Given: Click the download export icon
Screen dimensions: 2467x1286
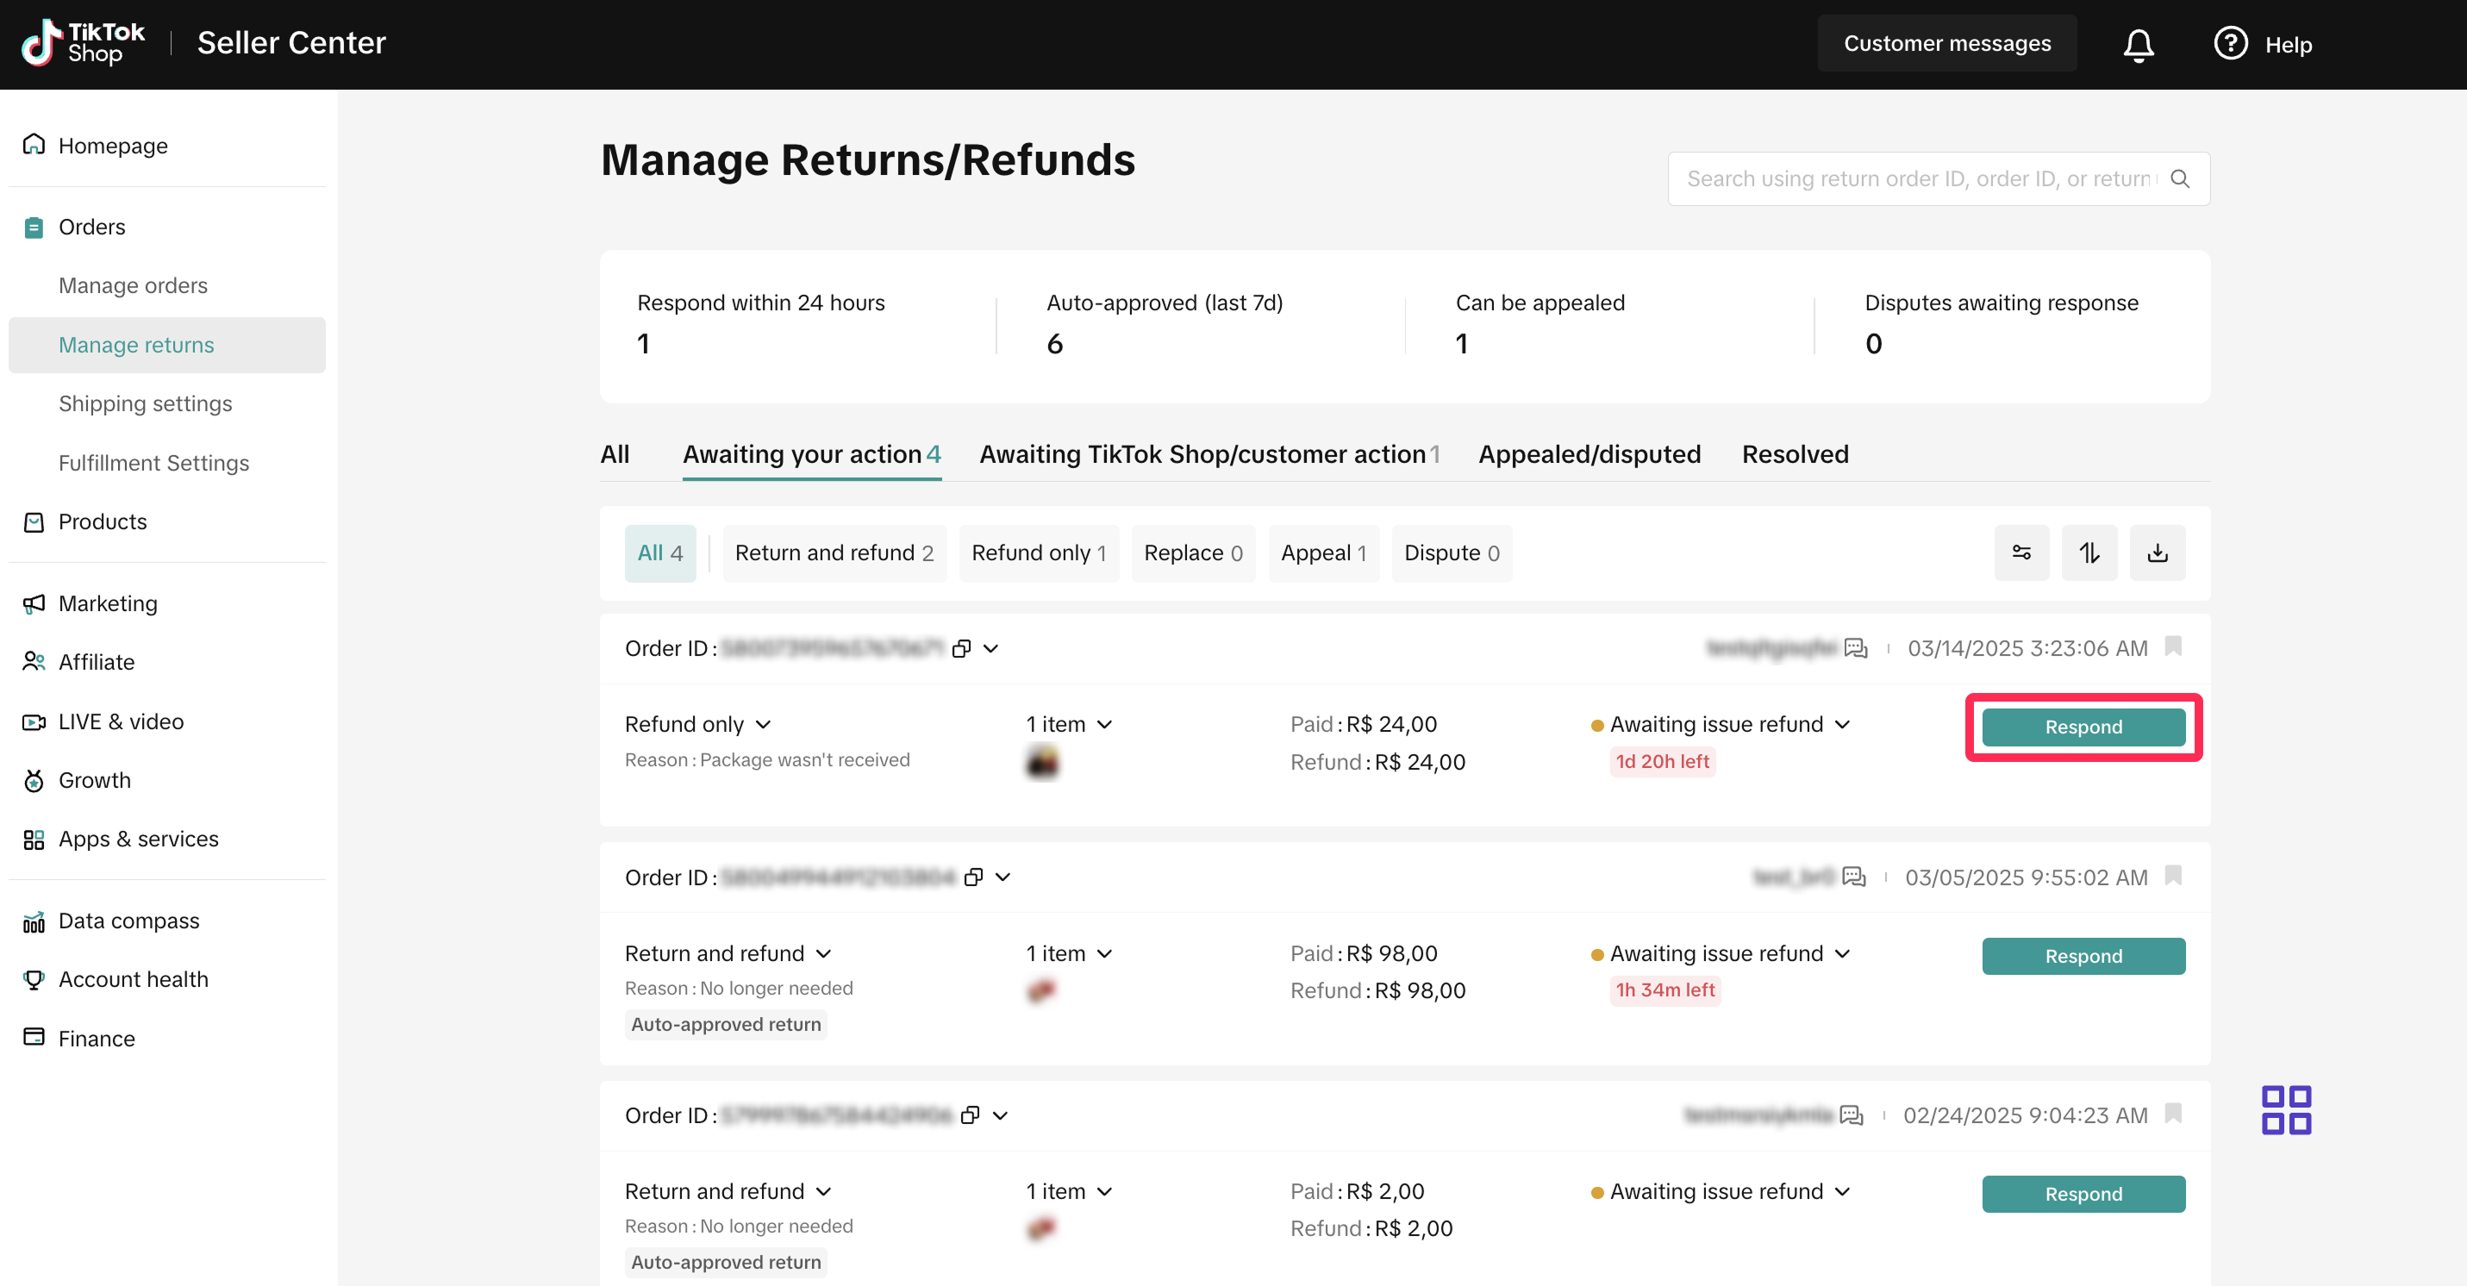Looking at the screenshot, I should pos(2157,552).
